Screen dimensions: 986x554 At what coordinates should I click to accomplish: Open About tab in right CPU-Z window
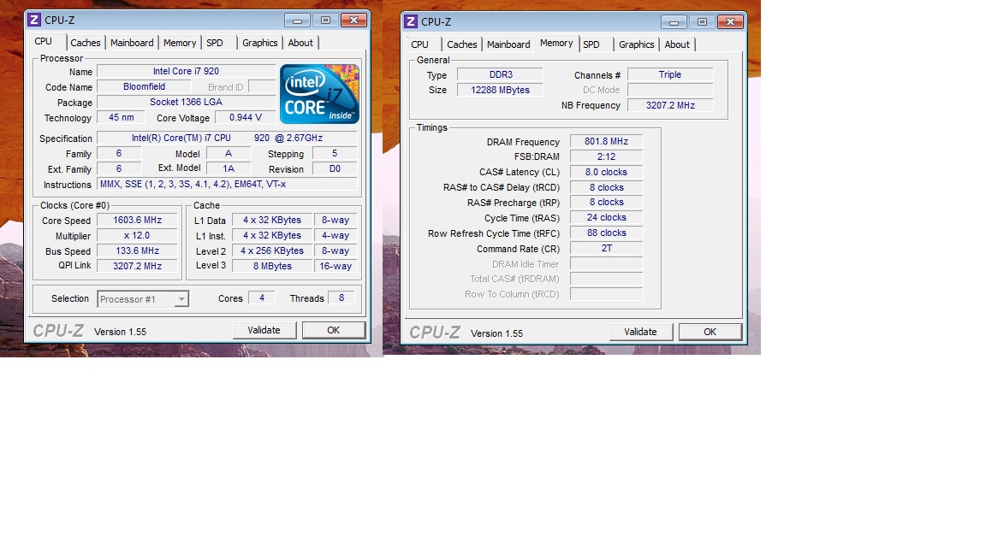tap(677, 44)
